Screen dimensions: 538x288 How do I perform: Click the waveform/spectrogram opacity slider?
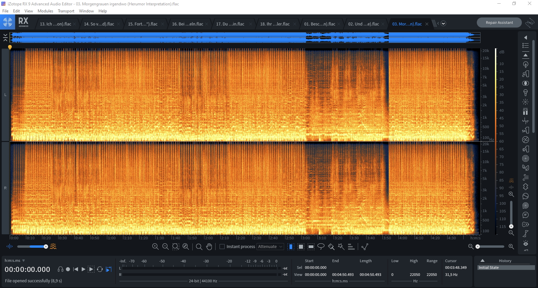pos(32,247)
